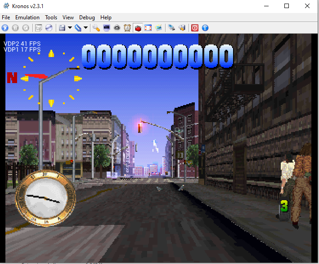The width and height of the screenshot is (319, 264).
Task: Click the red traffic light in game
Action: 140,128
